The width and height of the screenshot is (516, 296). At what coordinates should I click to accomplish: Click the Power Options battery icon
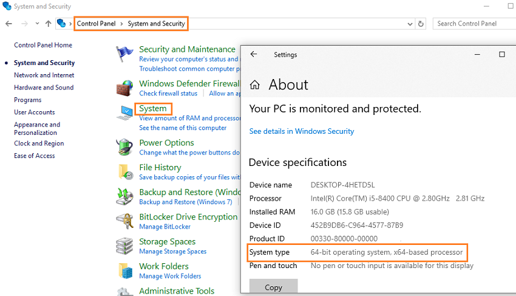(124, 147)
